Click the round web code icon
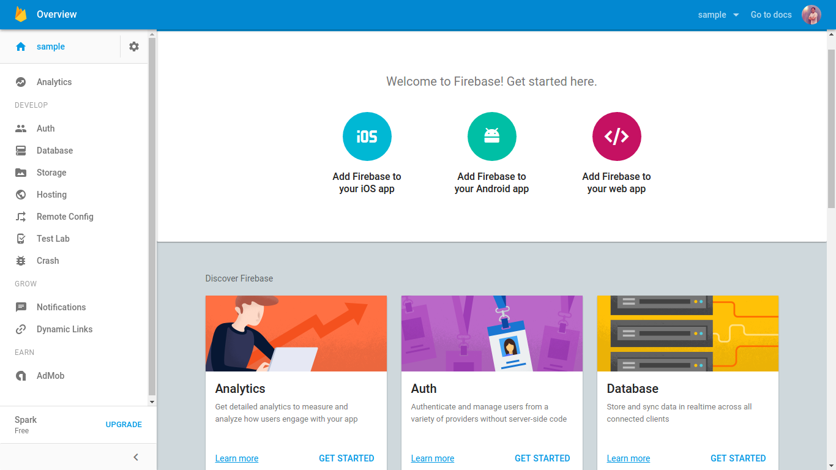Screen dimensions: 836x470 pos(617,136)
